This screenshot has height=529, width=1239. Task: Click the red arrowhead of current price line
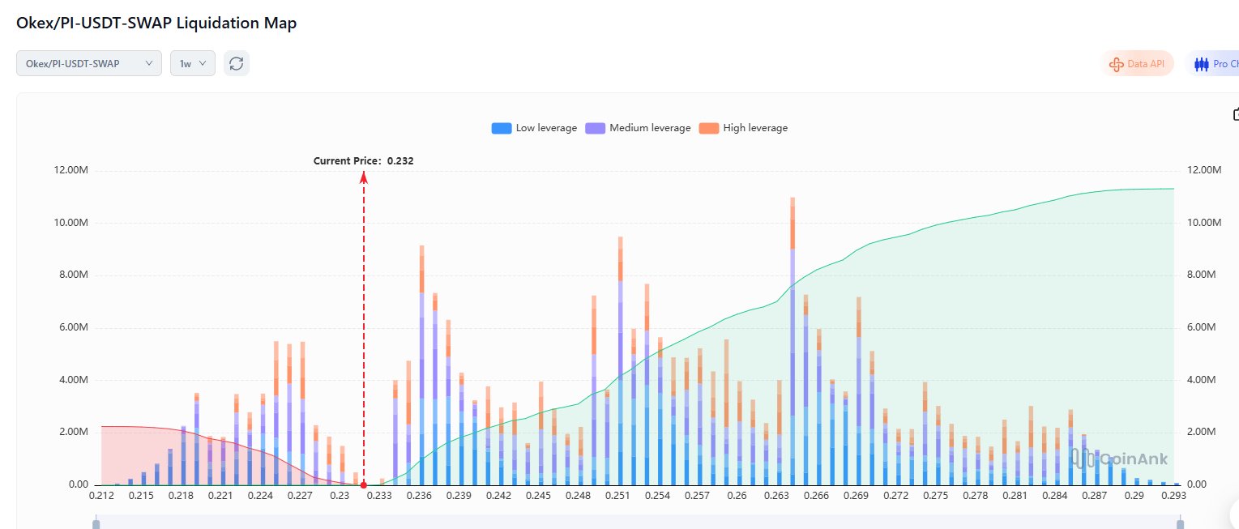pos(363,176)
